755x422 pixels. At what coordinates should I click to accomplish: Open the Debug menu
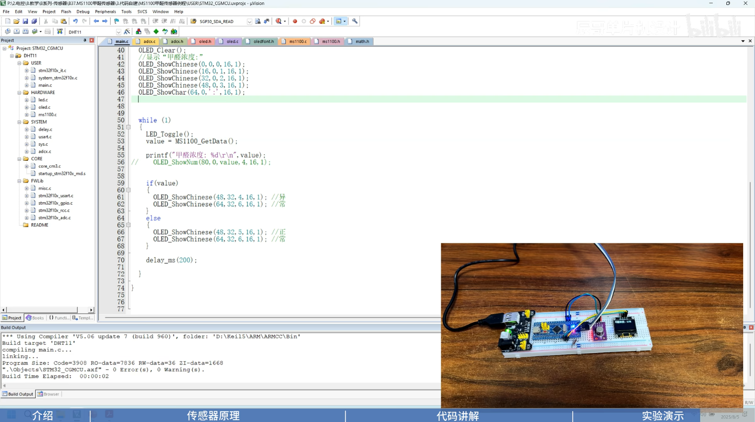(83, 11)
